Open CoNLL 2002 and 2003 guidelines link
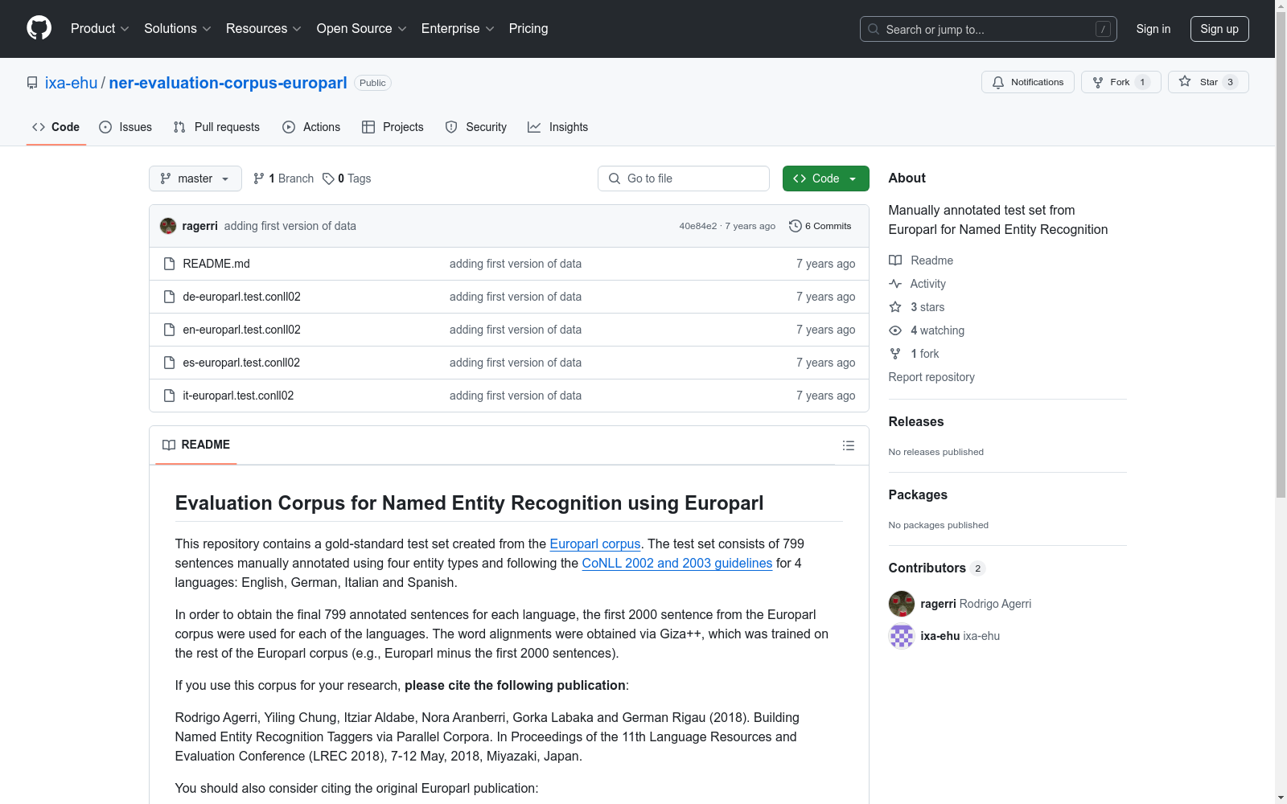Image resolution: width=1287 pixels, height=804 pixels. tap(677, 564)
